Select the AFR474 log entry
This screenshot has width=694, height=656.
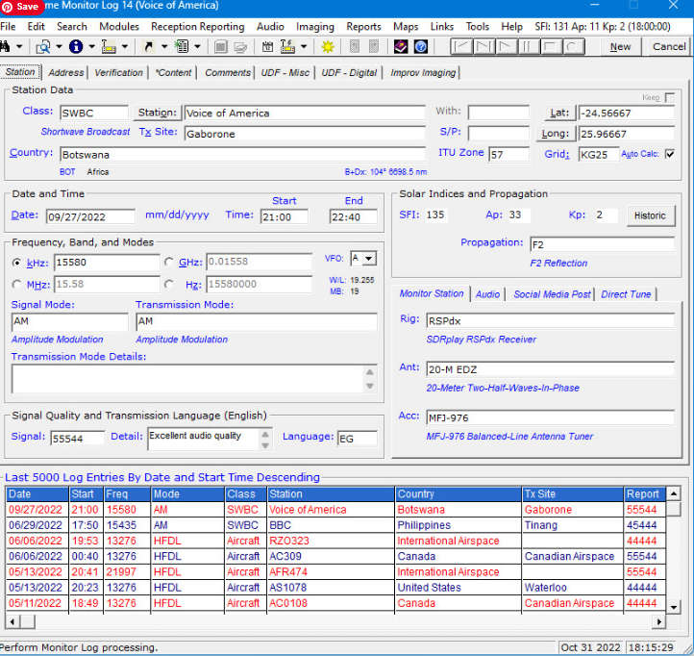tap(335, 572)
